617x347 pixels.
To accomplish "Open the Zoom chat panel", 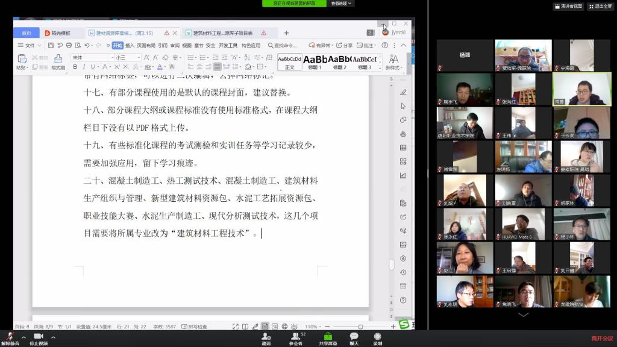I will [354, 337].
